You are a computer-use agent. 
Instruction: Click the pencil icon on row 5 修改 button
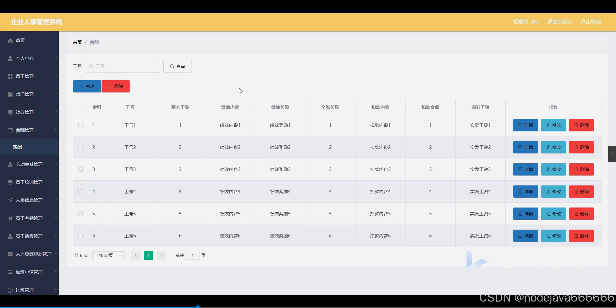point(548,214)
